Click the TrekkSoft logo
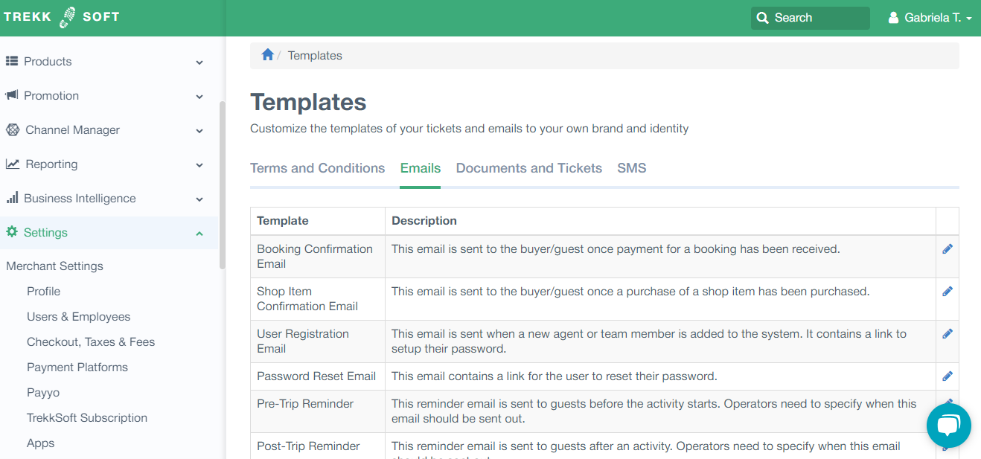The width and height of the screenshot is (981, 459). point(61,17)
